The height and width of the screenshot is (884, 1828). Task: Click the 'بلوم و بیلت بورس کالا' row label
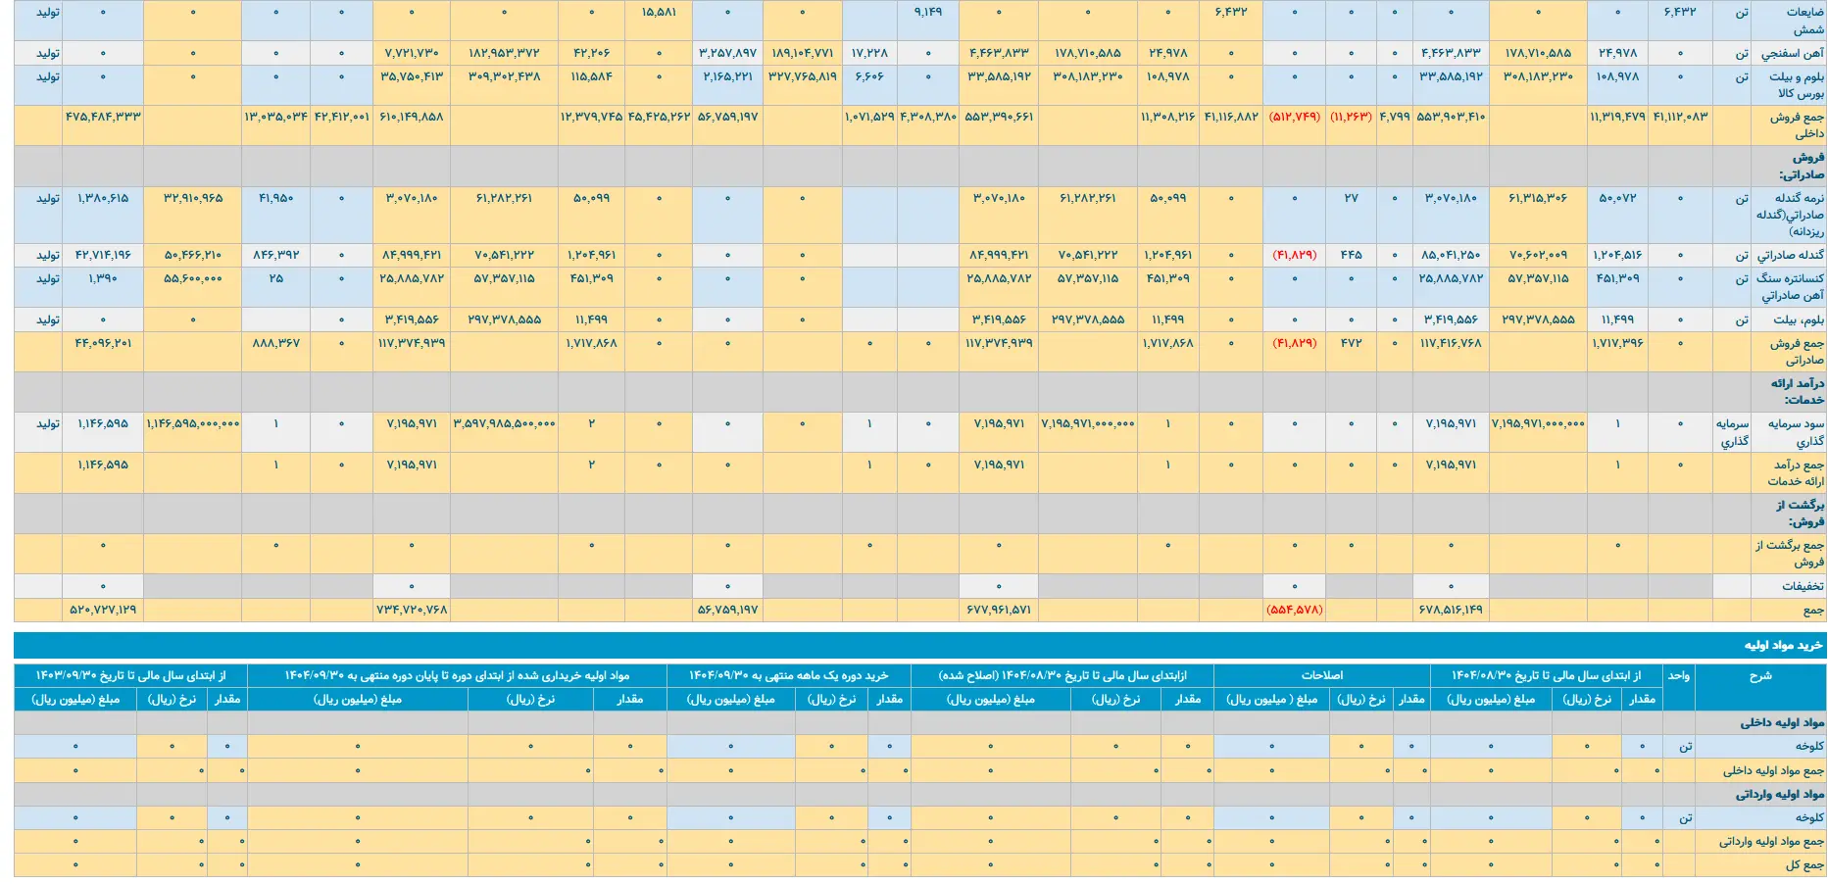click(x=1796, y=85)
